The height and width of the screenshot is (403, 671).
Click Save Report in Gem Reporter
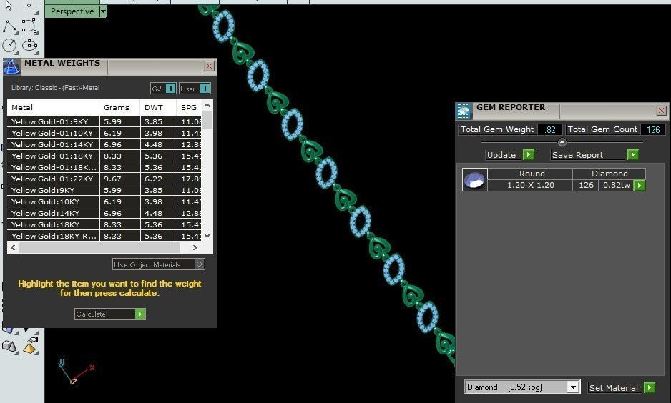[594, 155]
